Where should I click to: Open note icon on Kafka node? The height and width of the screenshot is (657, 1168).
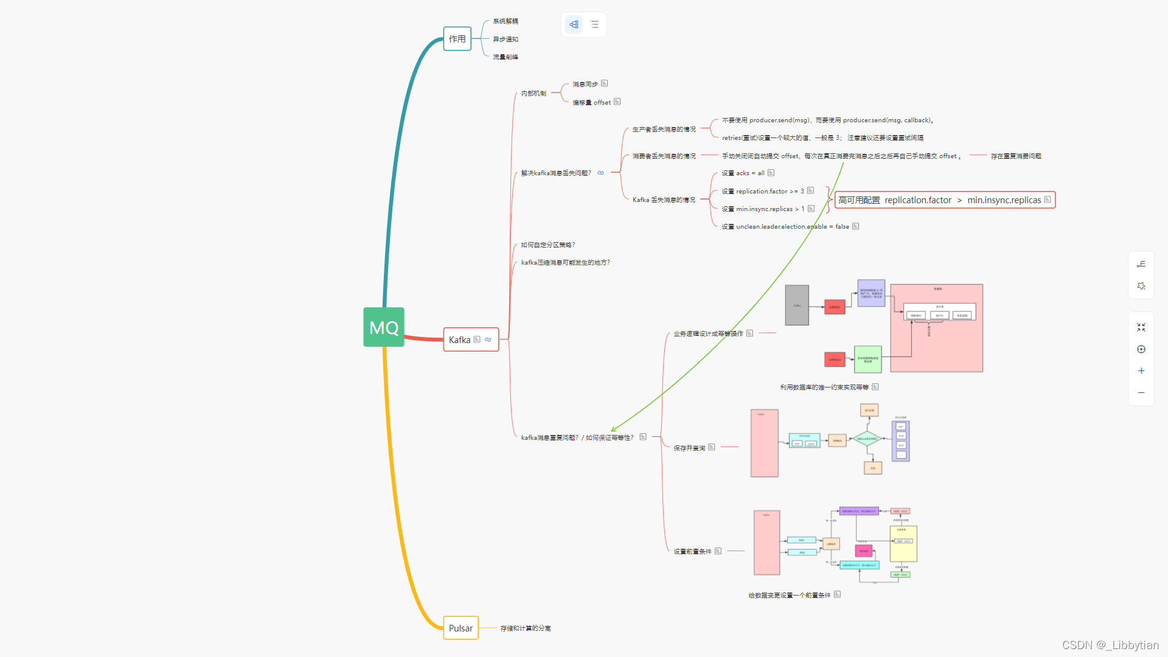click(477, 339)
